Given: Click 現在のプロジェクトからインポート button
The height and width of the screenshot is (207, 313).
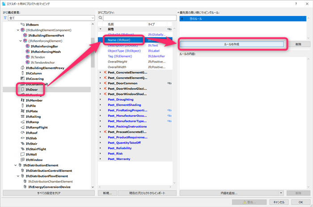Looking at the screenshot, I should click(x=147, y=193).
